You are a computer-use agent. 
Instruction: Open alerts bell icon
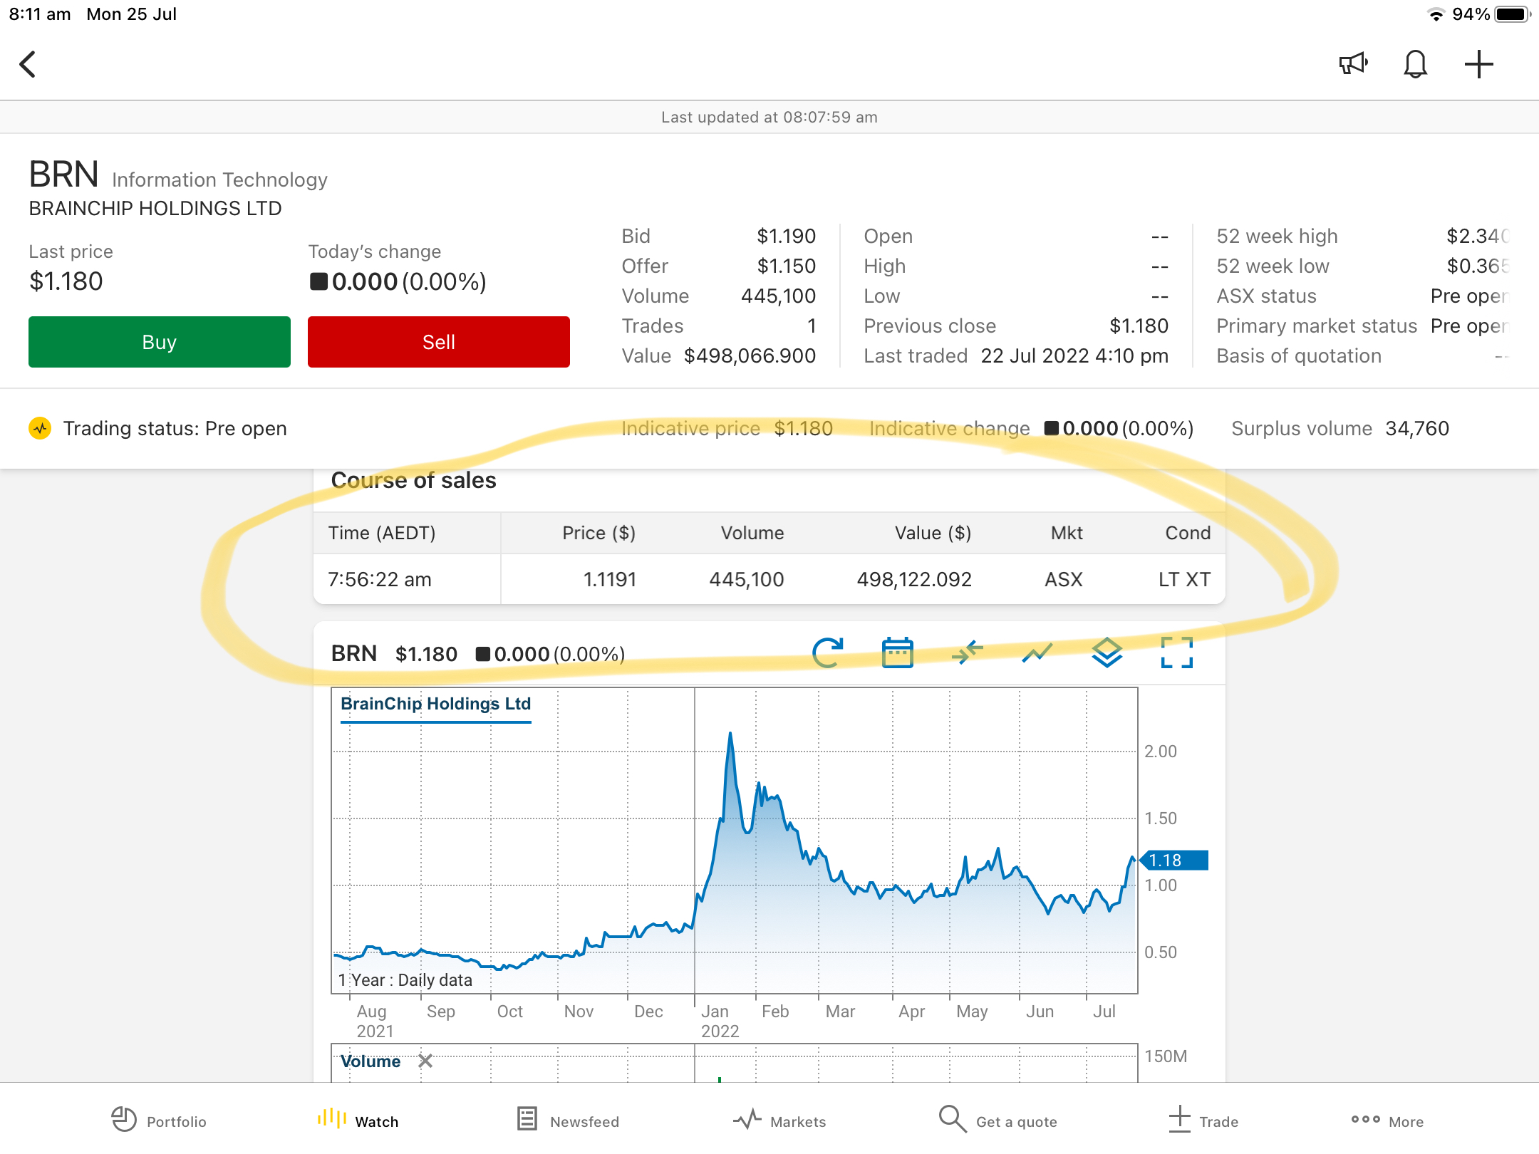1415,64
